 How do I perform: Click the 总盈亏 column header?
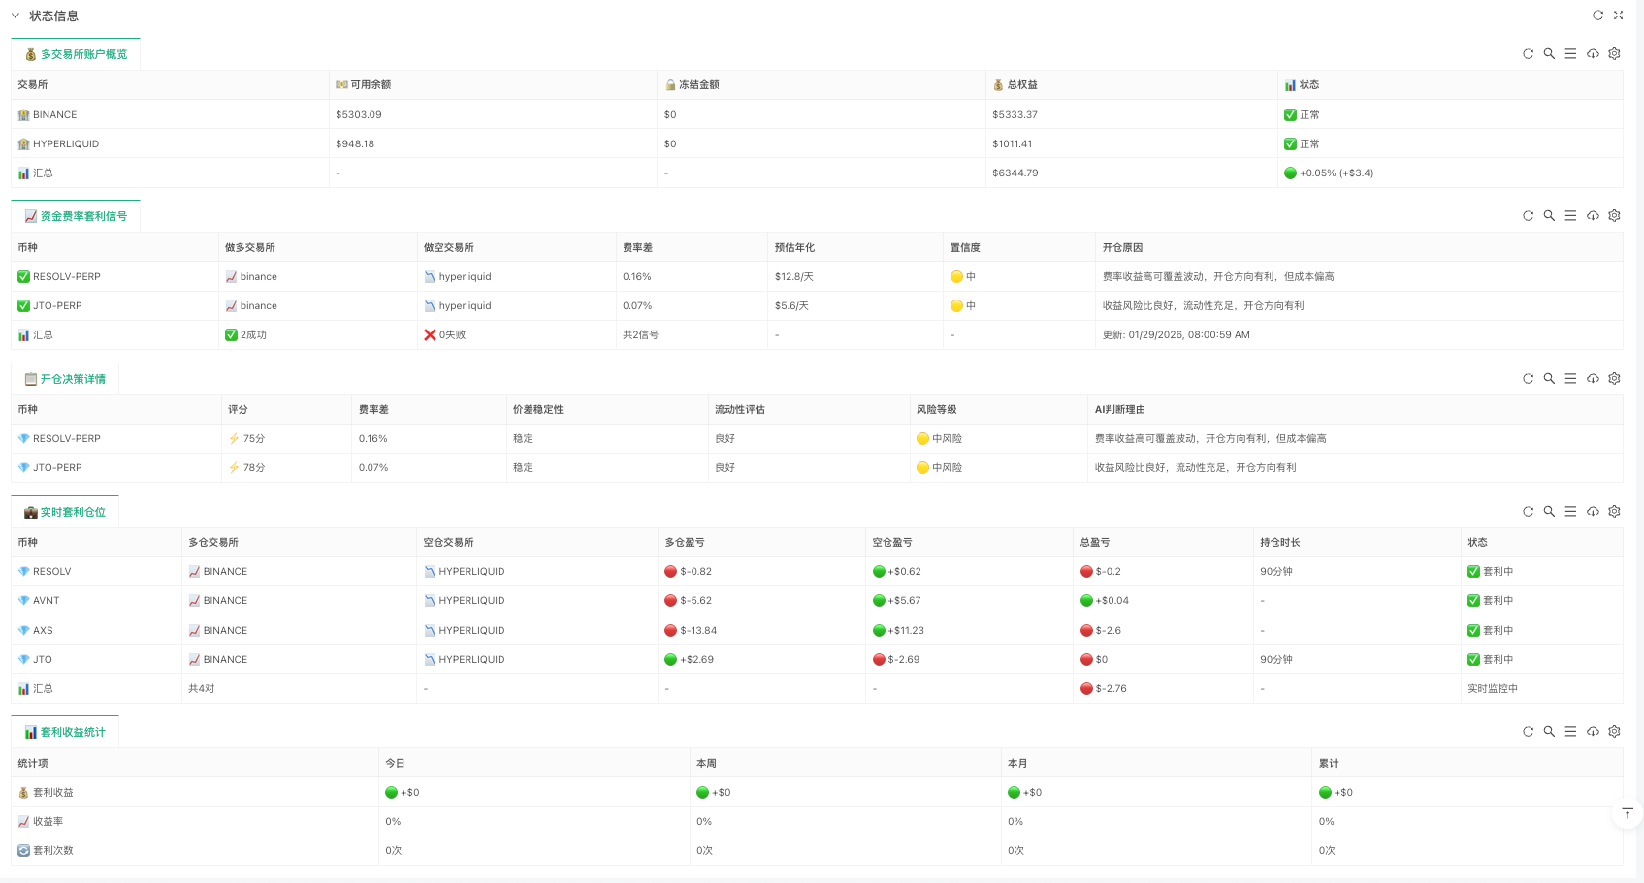tap(1094, 543)
